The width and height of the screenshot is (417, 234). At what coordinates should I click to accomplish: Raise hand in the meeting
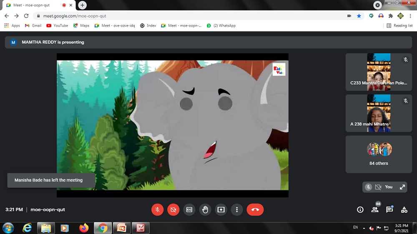[205, 209]
